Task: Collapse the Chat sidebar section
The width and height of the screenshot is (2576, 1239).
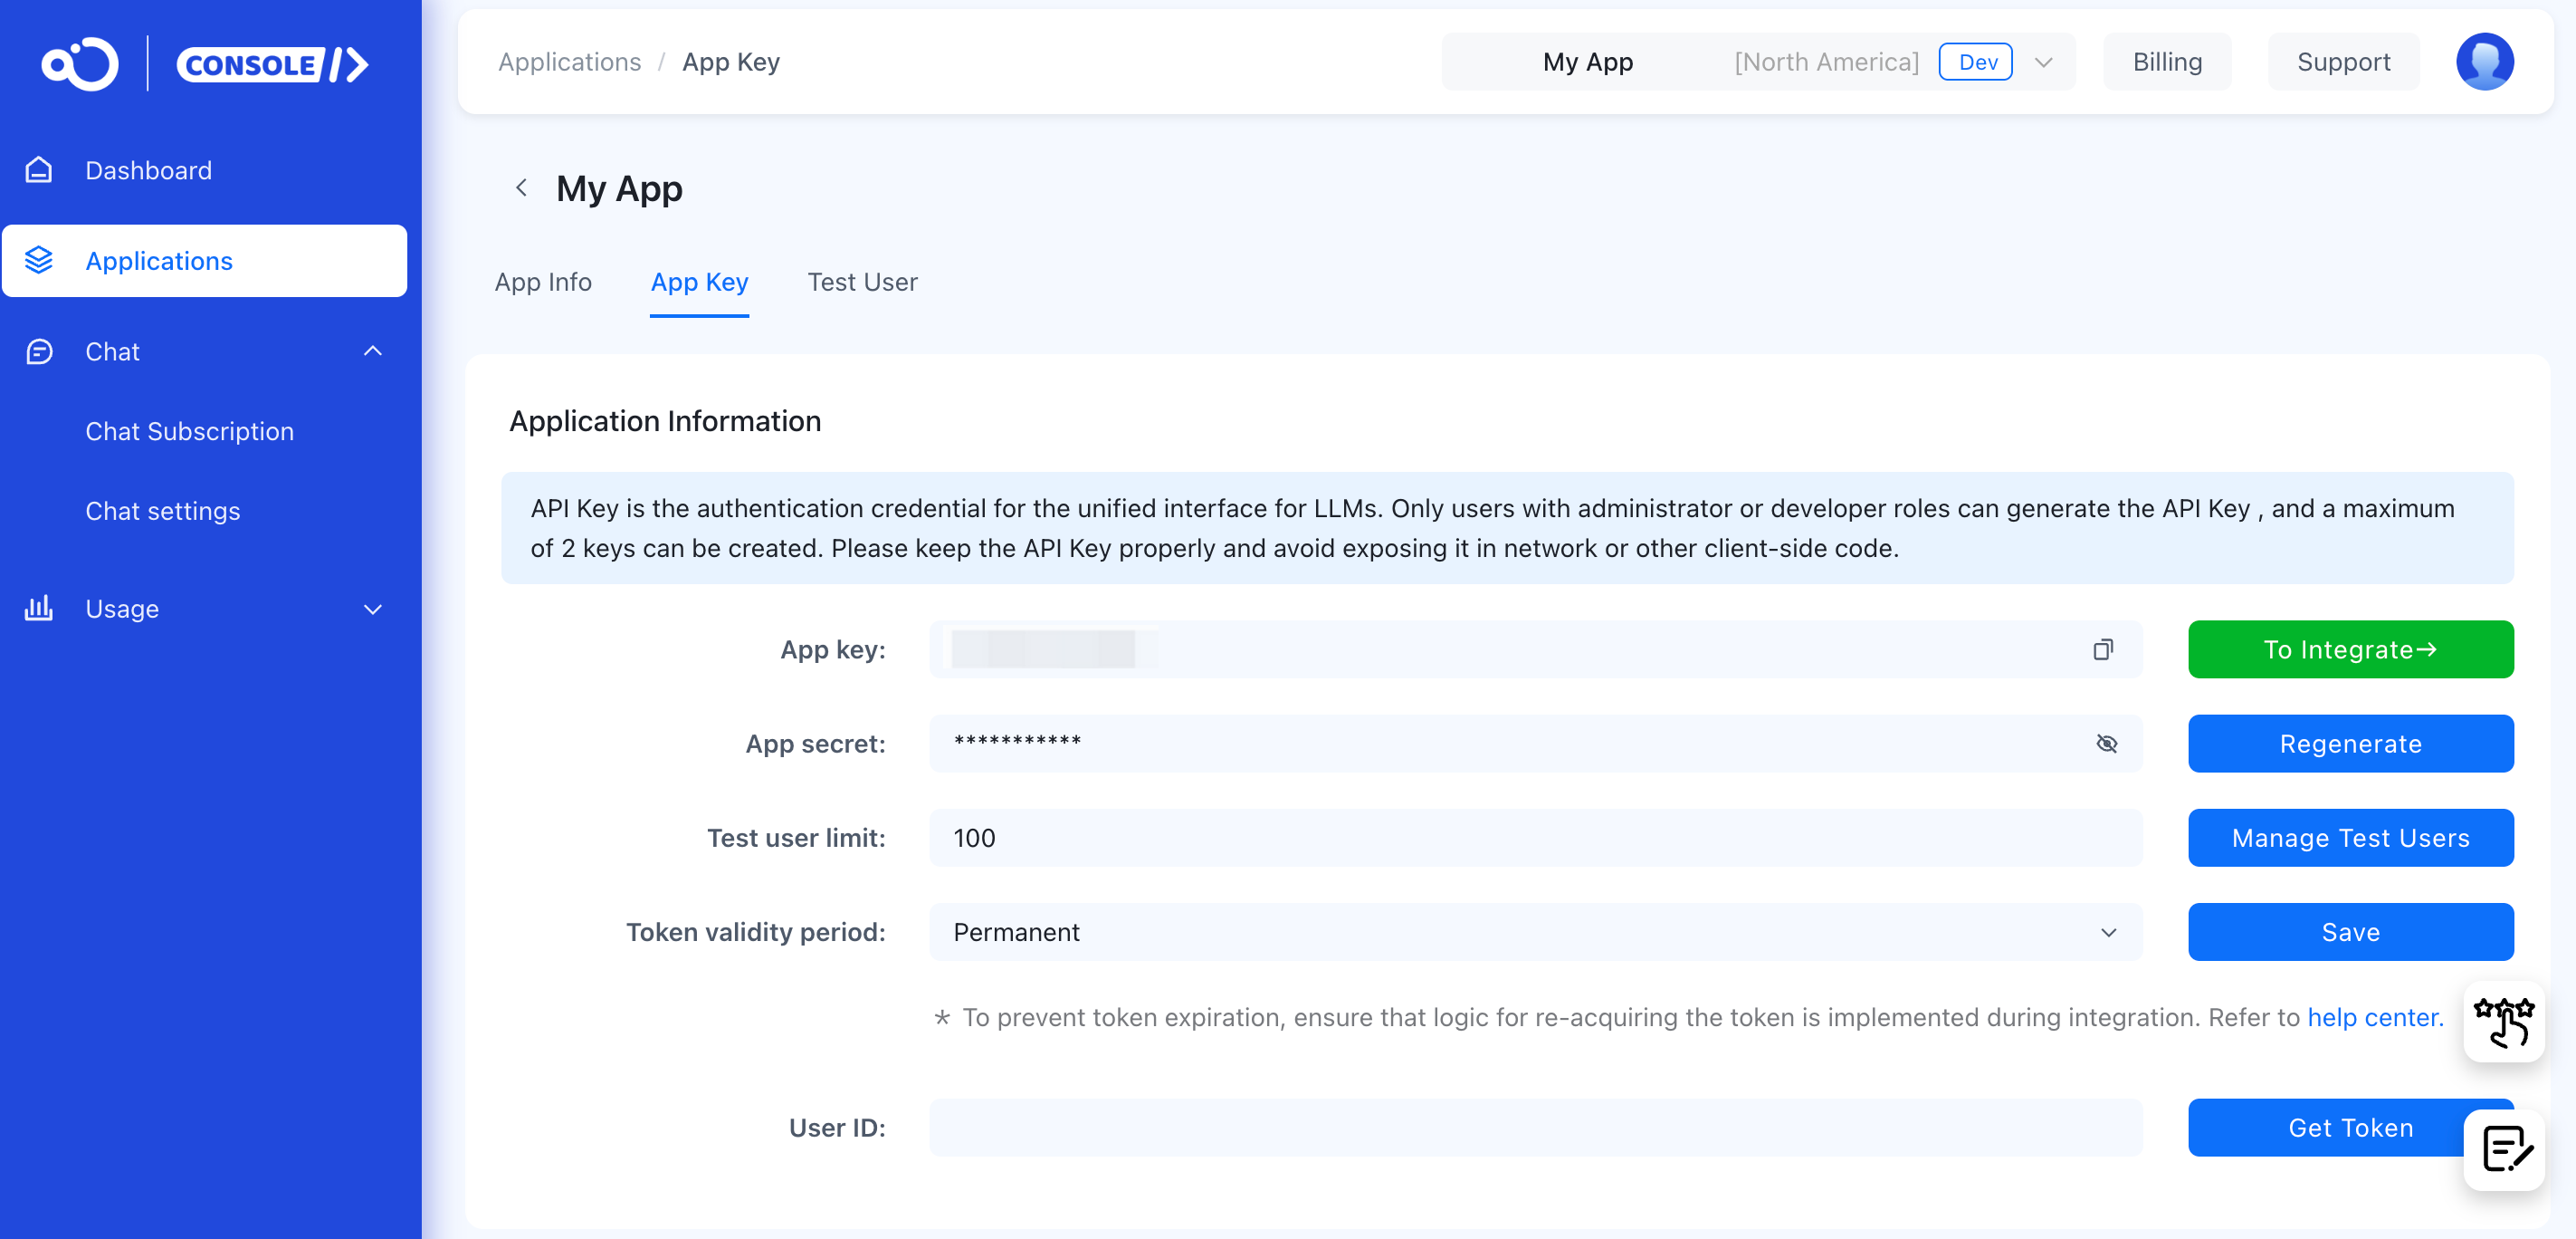Action: pyautogui.click(x=372, y=351)
